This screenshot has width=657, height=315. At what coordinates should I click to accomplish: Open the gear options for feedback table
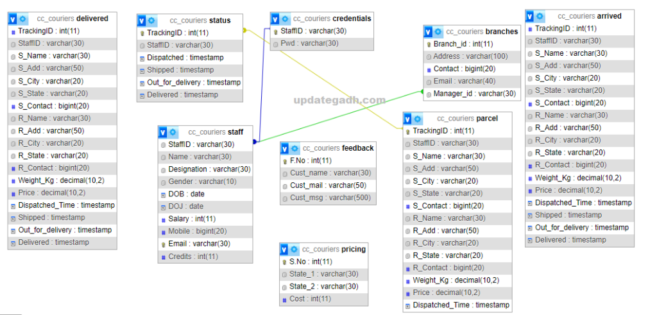295,148
